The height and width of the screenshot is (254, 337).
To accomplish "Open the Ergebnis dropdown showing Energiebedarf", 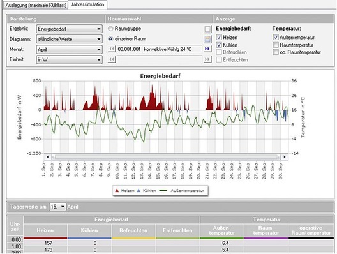I will click(69, 29).
